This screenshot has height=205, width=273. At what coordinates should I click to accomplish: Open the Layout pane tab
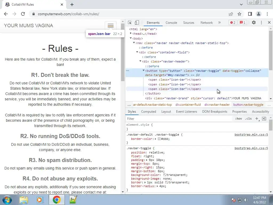coord(166,112)
